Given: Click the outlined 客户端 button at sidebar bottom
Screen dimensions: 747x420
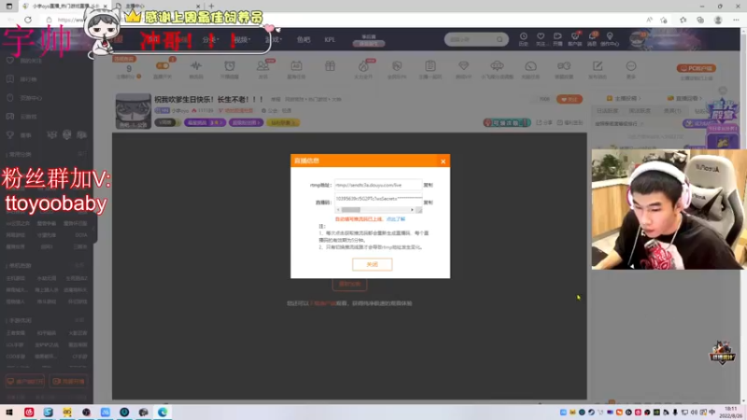Looking at the screenshot, I should [x=25, y=382].
